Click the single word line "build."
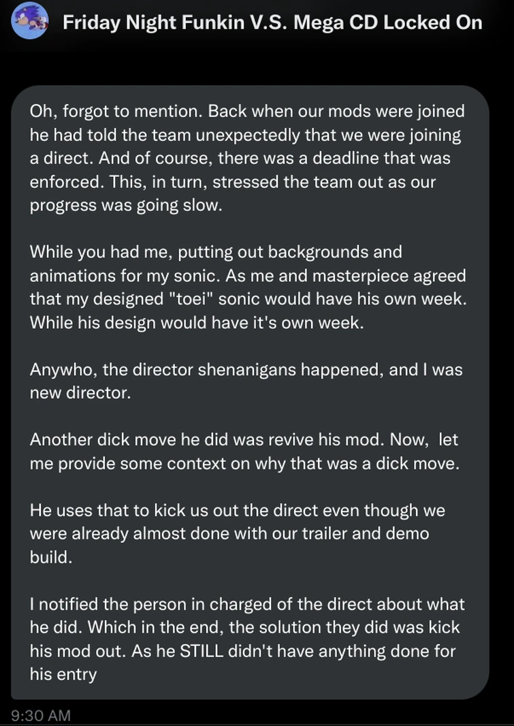 (51, 557)
